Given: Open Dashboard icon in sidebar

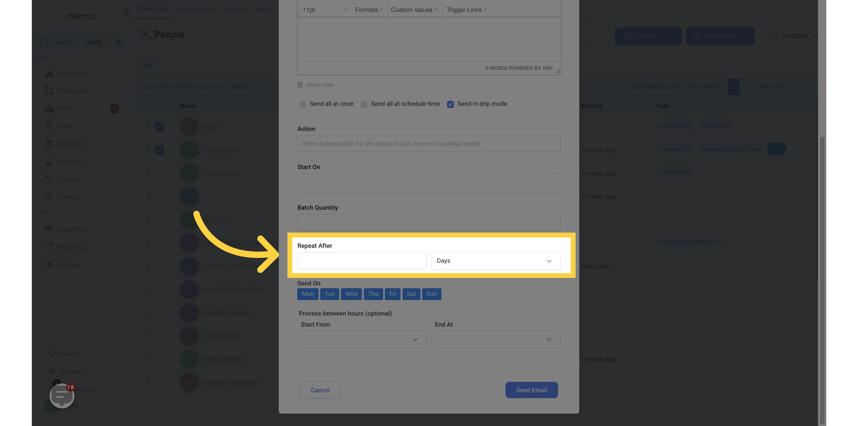Looking at the screenshot, I should pyautogui.click(x=49, y=91).
